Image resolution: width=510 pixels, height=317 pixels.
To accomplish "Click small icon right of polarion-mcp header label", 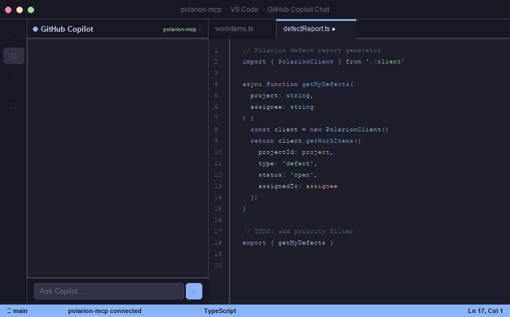I will pyautogui.click(x=201, y=29).
